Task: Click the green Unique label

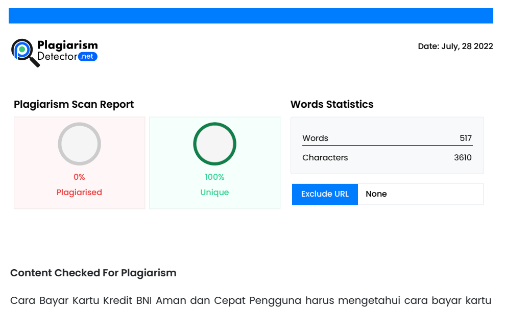Action: click(x=214, y=193)
